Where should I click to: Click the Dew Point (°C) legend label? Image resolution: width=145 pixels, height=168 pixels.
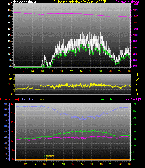pyautogui.click(x=133, y=99)
